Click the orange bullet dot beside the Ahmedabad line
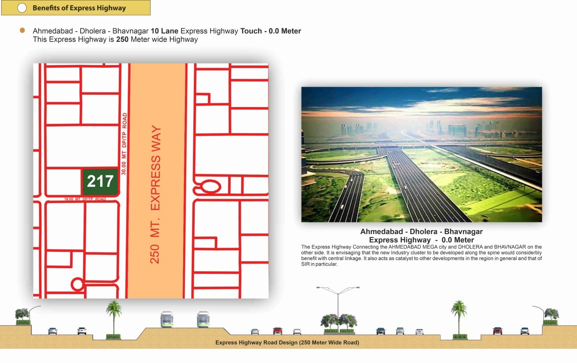Viewport: 577px width, 363px height. [x=22, y=30]
